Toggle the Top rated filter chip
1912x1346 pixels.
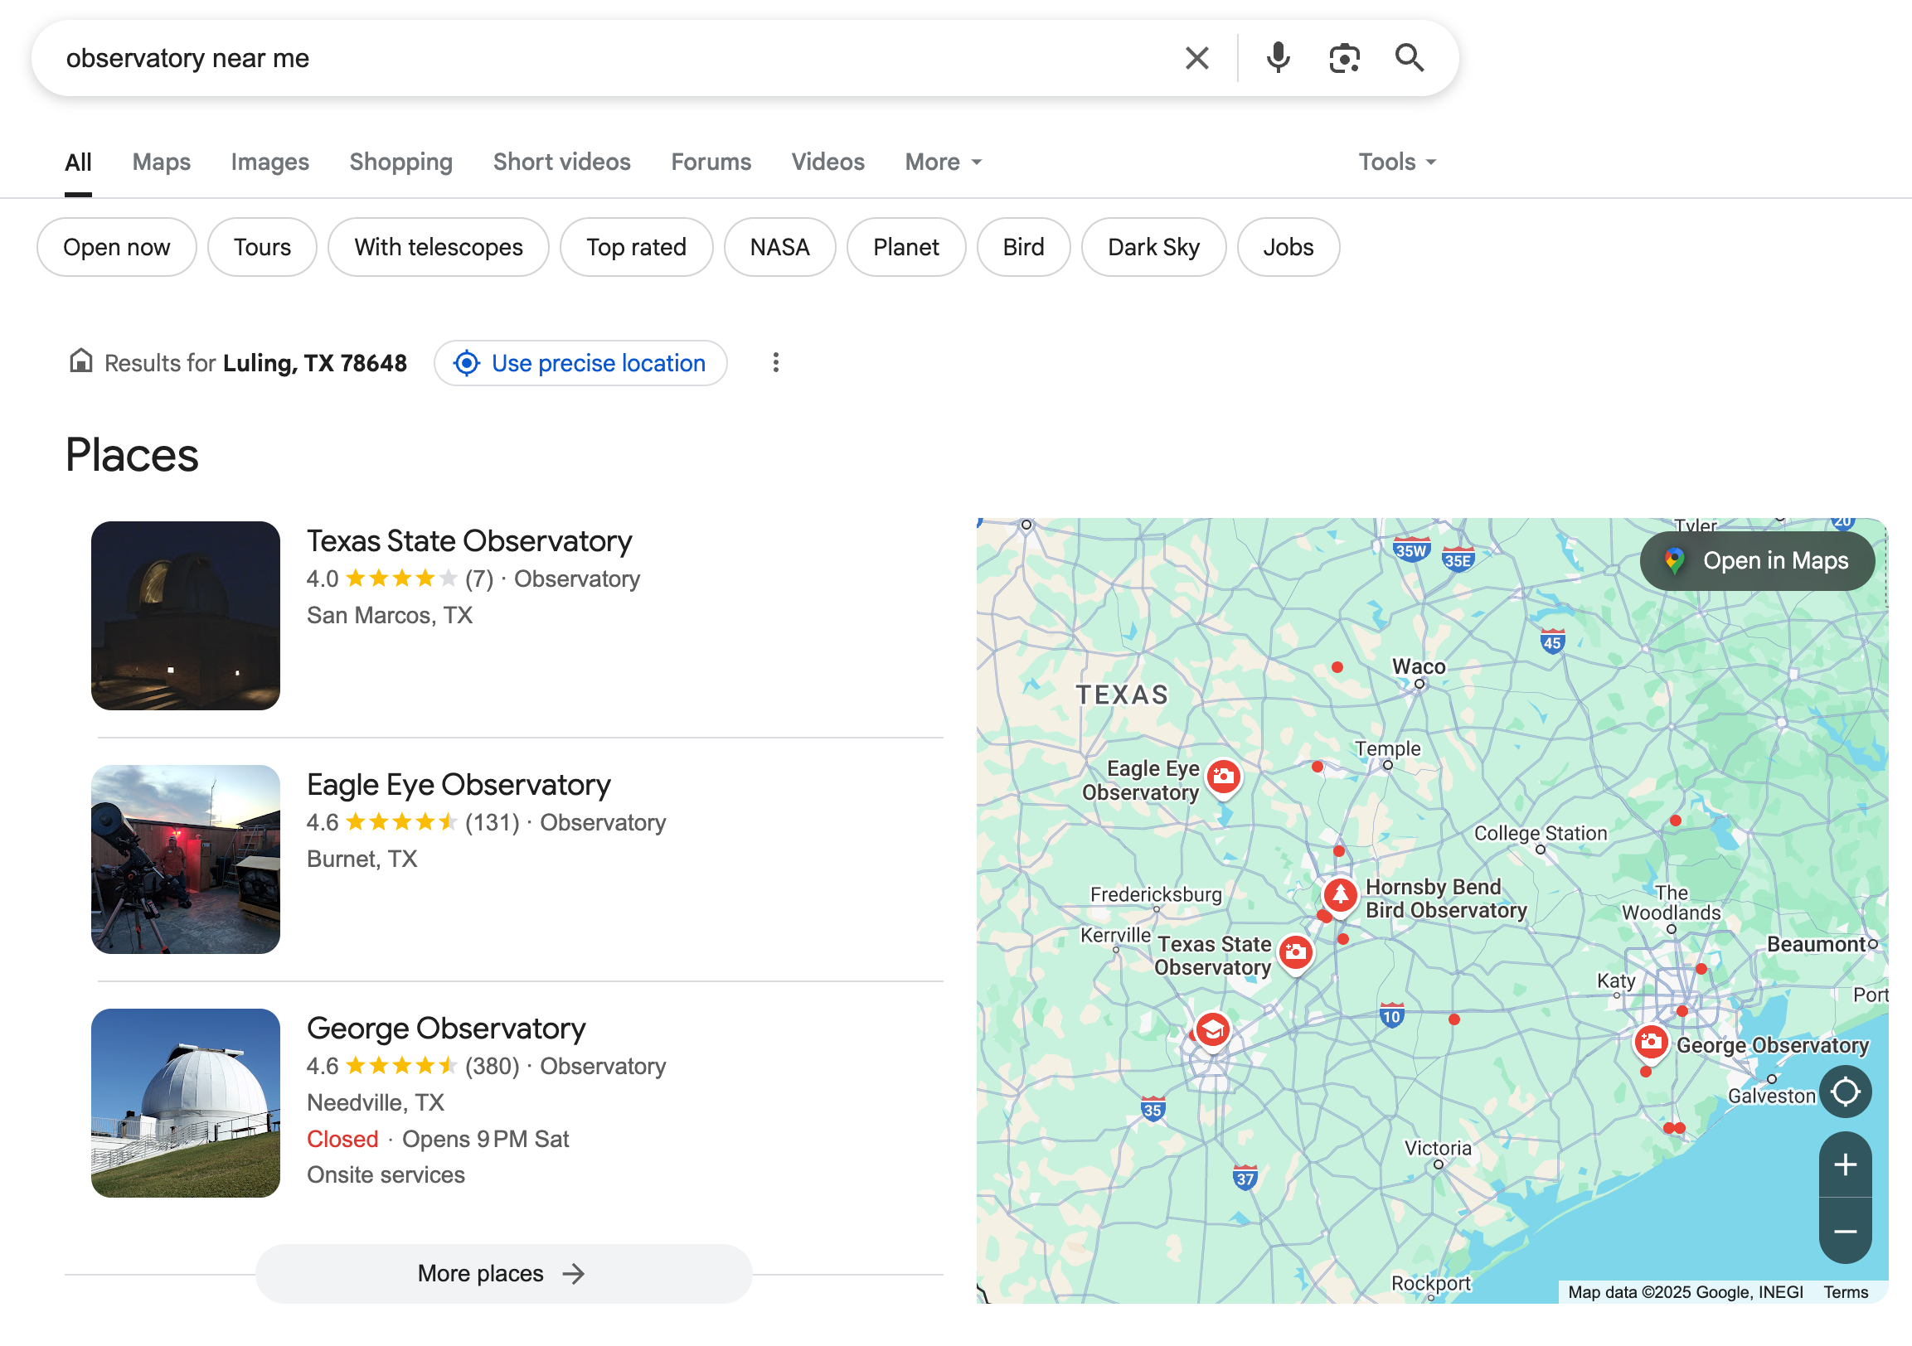point(636,247)
